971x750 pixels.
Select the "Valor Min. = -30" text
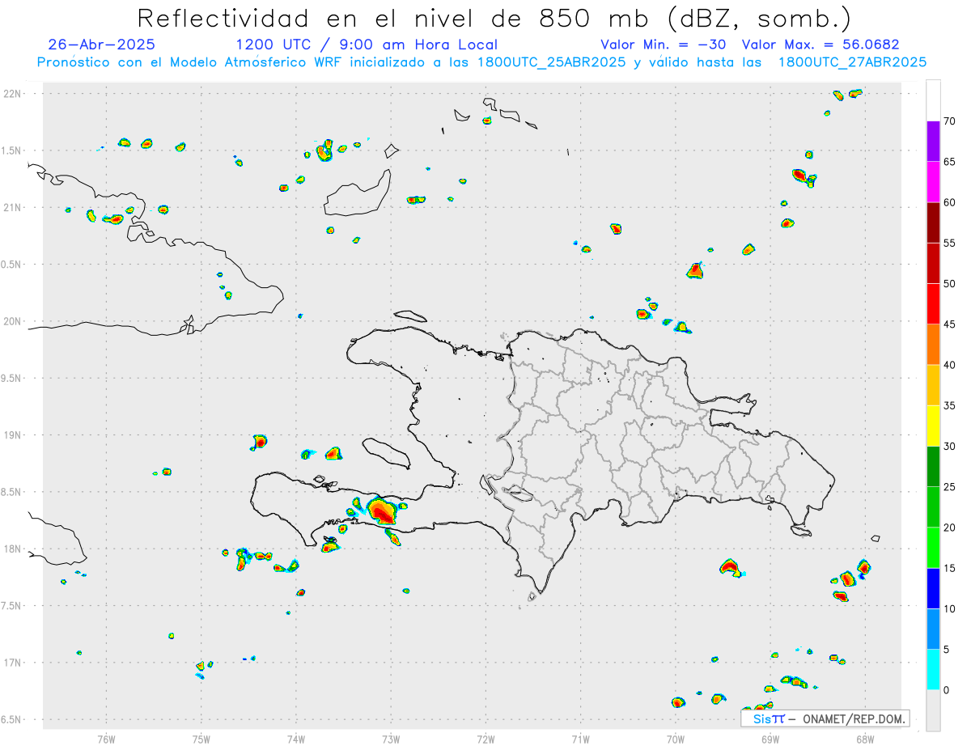click(x=664, y=44)
